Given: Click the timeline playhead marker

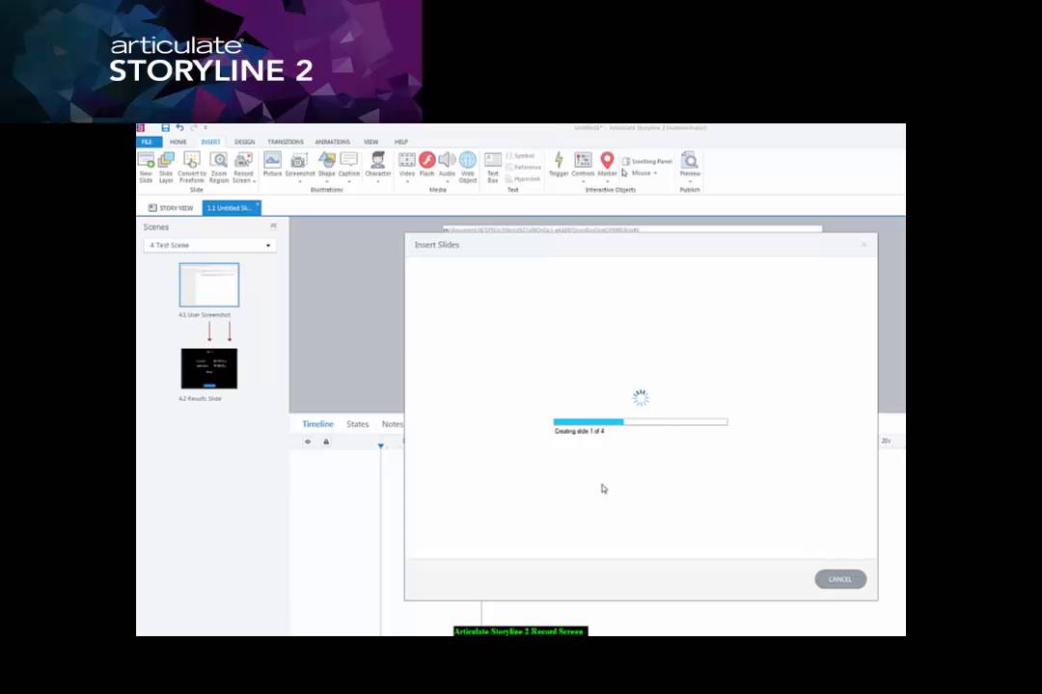Looking at the screenshot, I should pyautogui.click(x=381, y=445).
